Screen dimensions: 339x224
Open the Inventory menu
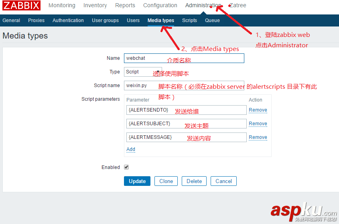tap(95, 5)
